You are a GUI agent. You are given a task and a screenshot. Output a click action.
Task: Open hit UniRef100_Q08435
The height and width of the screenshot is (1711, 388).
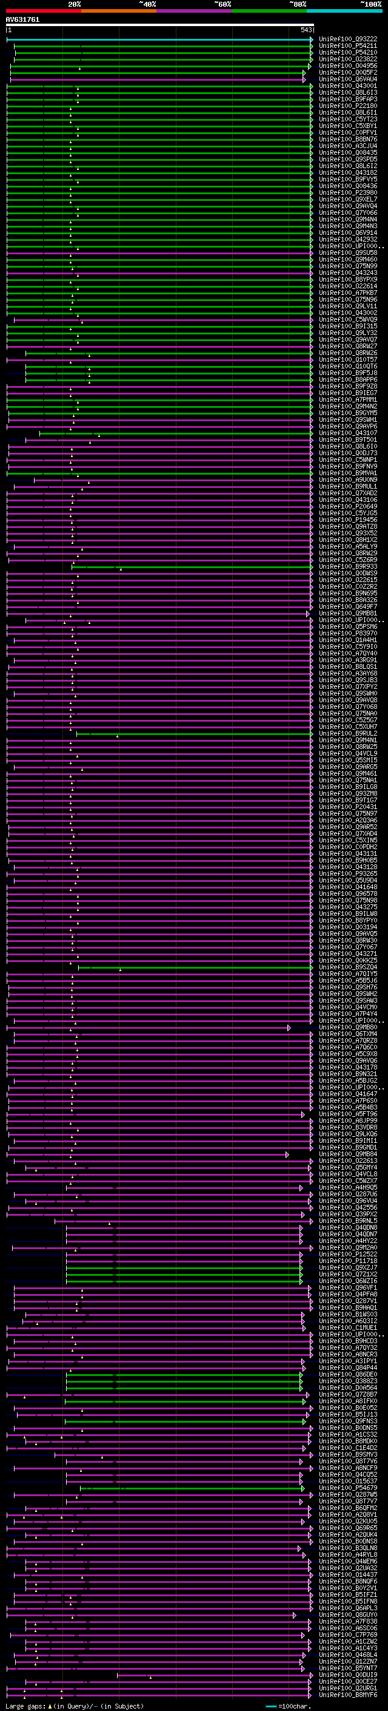[348, 153]
